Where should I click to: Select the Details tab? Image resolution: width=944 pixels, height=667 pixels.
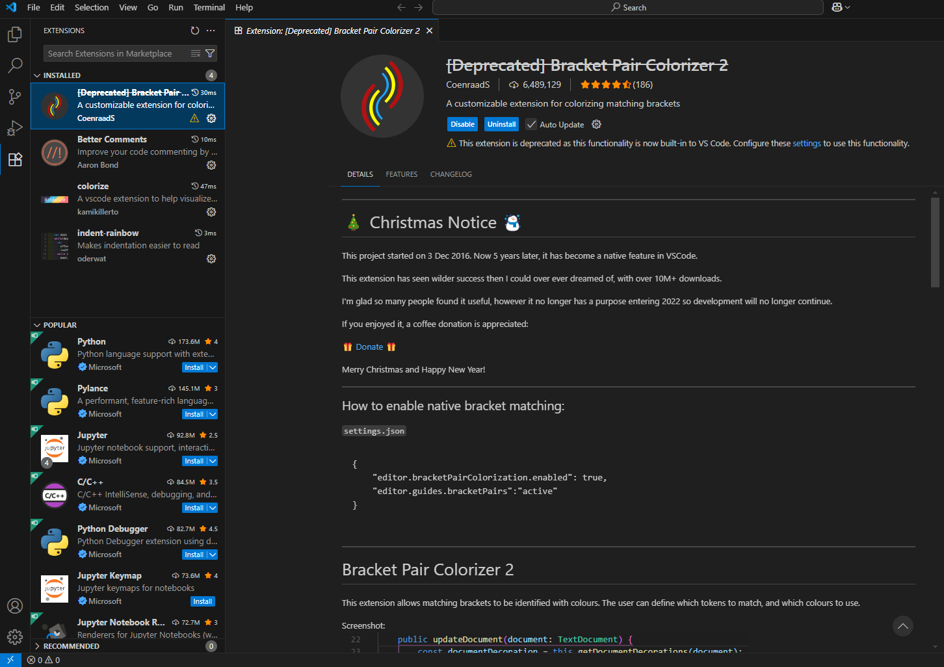[x=360, y=174]
